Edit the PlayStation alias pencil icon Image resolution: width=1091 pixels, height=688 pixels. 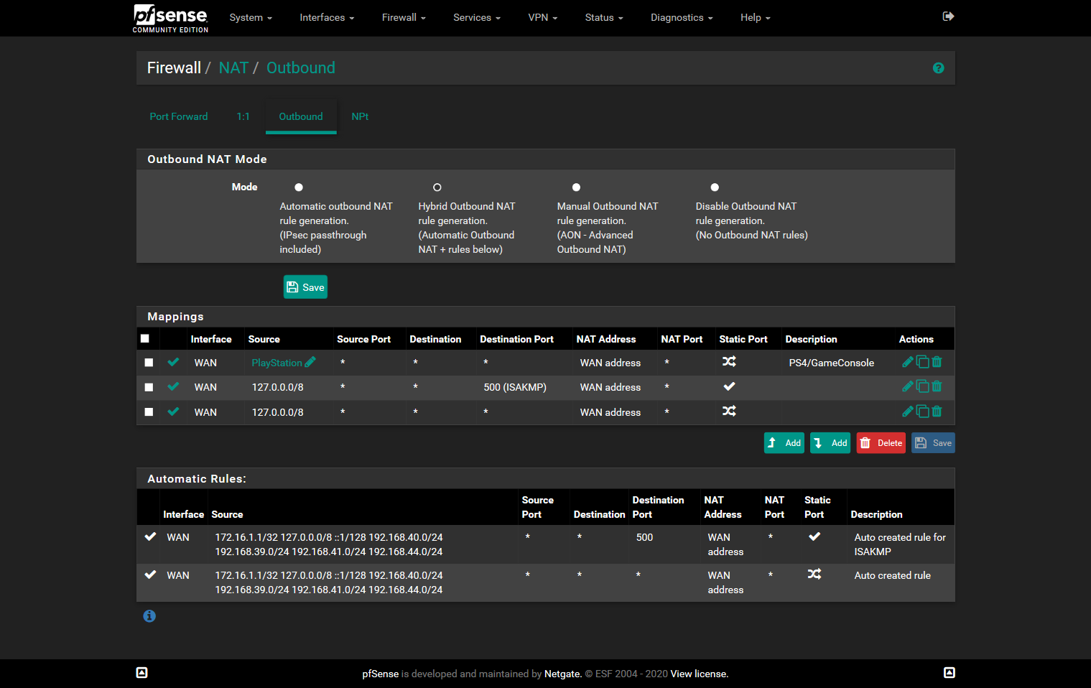coord(310,362)
